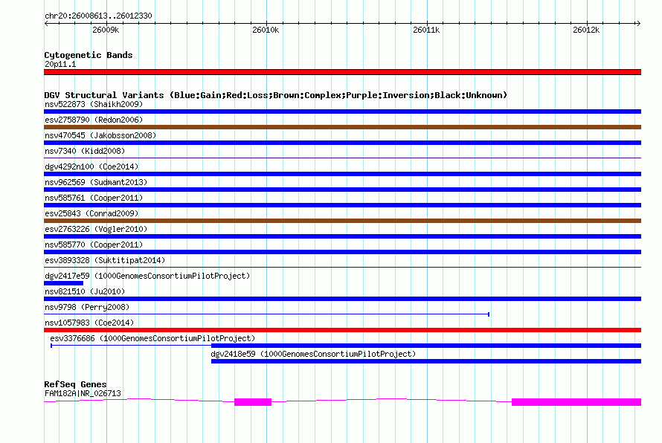Select the blue nsv962569 variant bar
The height and width of the screenshot is (443, 662).
click(x=342, y=190)
